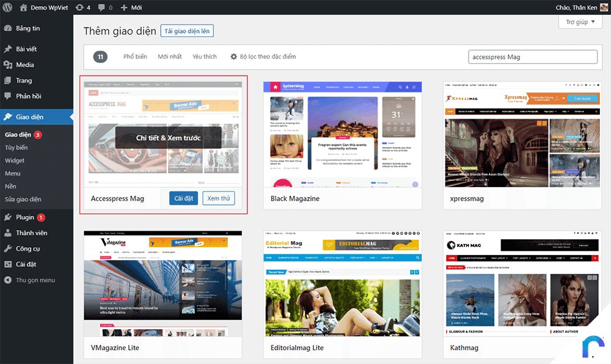Image resolution: width=611 pixels, height=364 pixels.
Task: Click the Giao diện paintbrush icon
Action: tap(8, 117)
